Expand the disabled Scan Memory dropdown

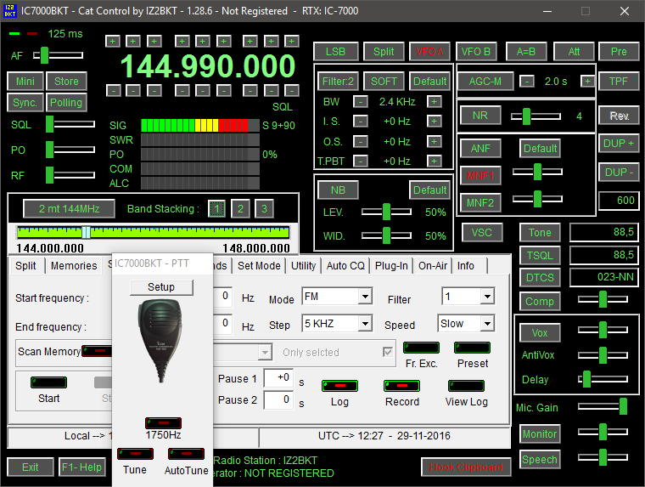(266, 352)
